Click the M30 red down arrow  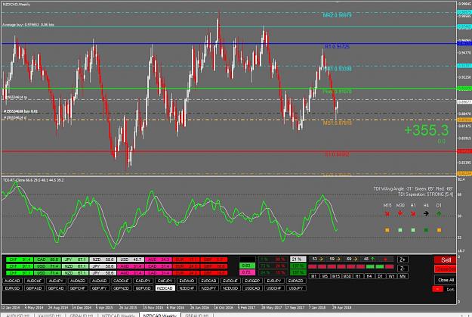coord(400,213)
